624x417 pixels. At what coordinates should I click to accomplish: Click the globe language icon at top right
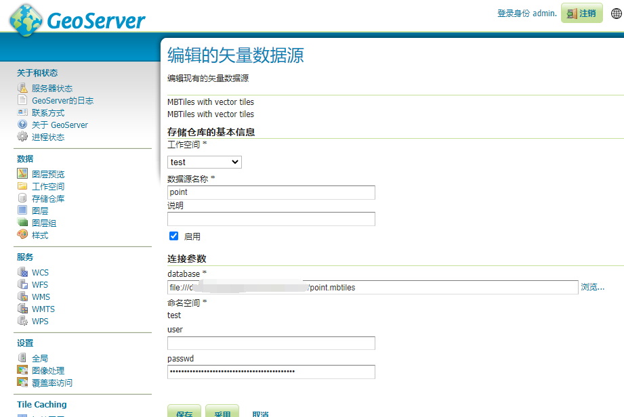(x=616, y=14)
